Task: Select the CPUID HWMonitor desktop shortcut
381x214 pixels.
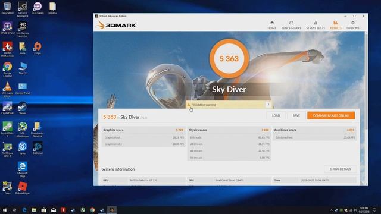Action: 7,49
